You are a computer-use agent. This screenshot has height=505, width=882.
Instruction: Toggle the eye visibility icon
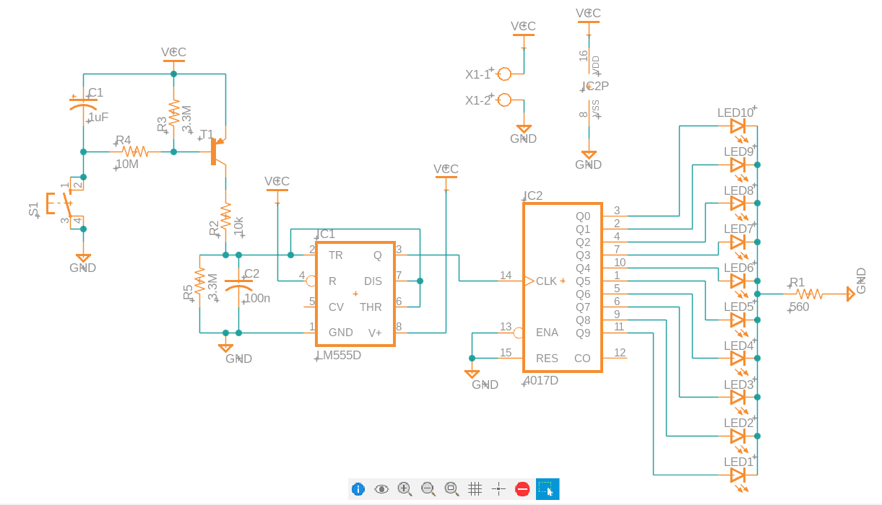point(381,489)
